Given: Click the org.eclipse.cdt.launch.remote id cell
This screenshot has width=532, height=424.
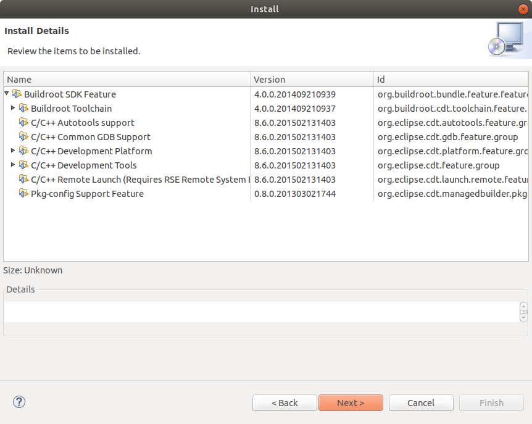Looking at the screenshot, I should (x=452, y=180).
